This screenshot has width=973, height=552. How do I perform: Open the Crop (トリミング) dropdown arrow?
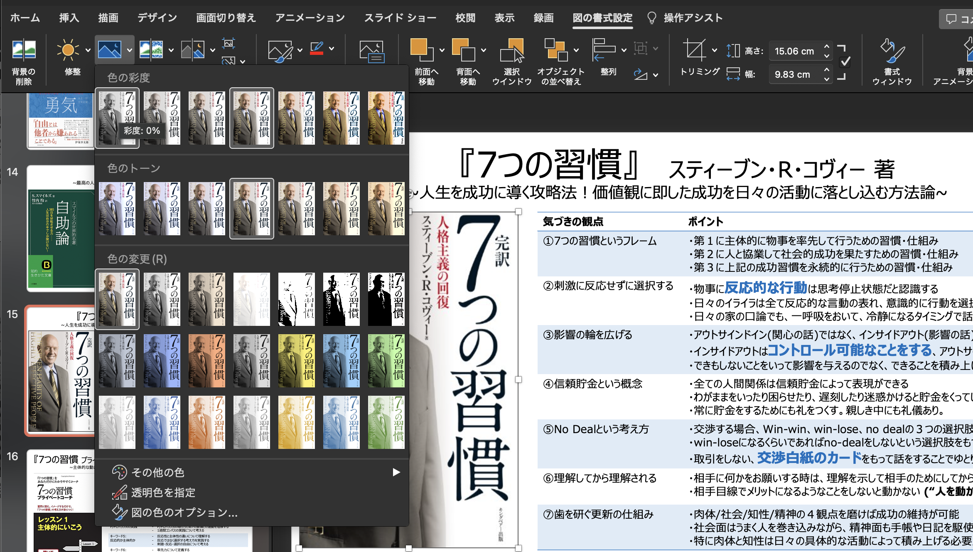point(714,50)
